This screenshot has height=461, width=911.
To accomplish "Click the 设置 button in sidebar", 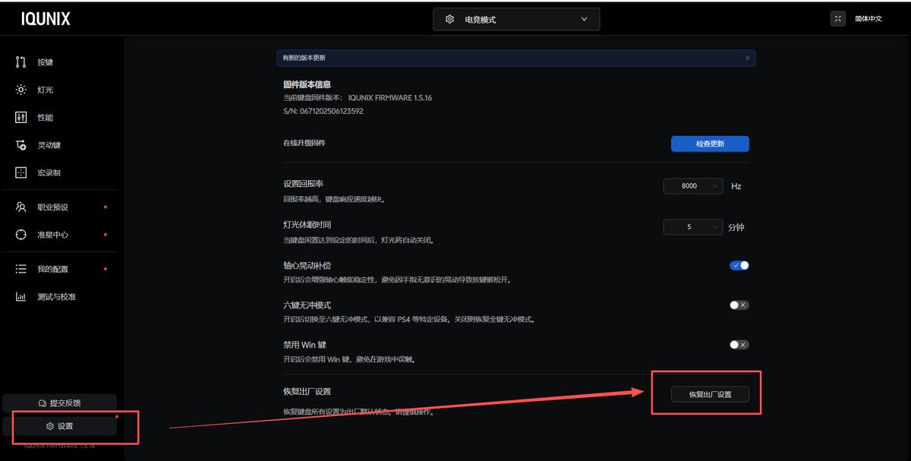I will pos(60,426).
